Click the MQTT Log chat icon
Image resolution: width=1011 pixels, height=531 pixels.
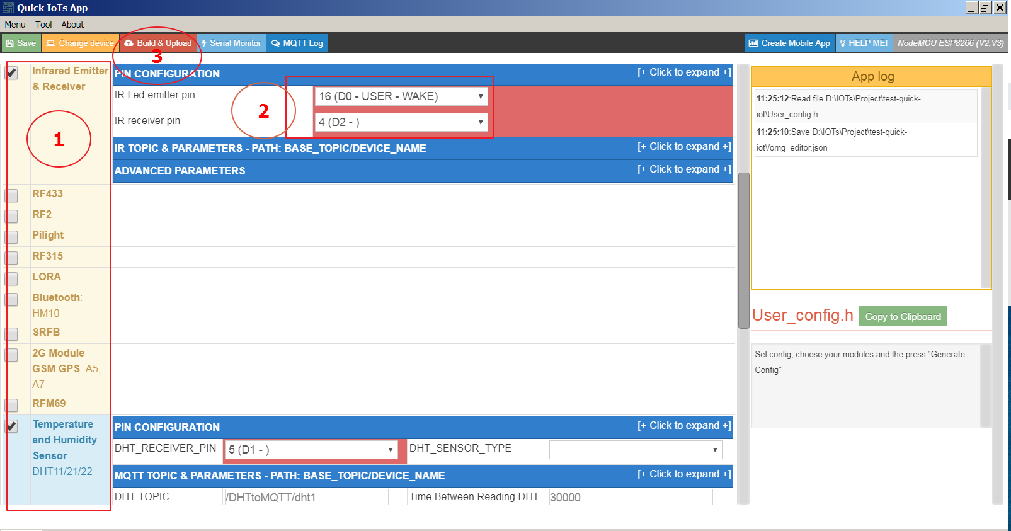coord(275,43)
